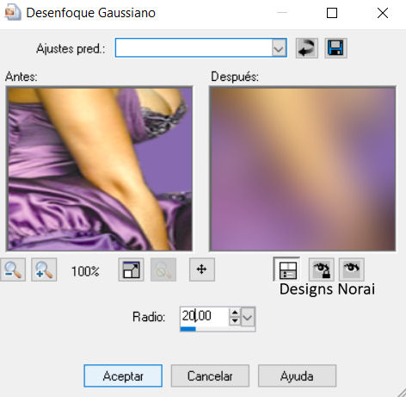The image size is (406, 397).
Task: Click the proof eye icon
Action: 352,270
